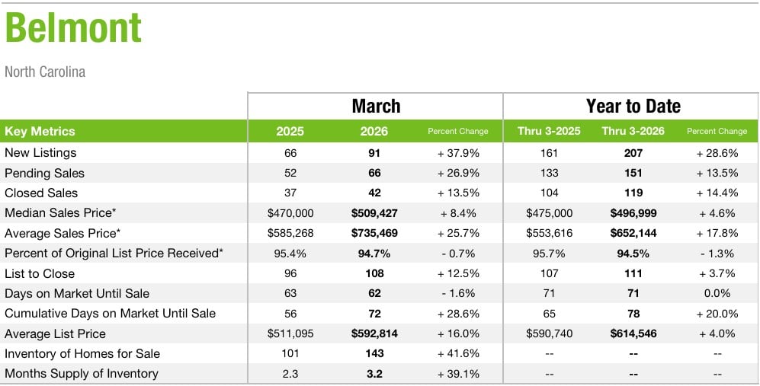Select the List to Close row label
Screen dimensions: 760x386
tap(40, 273)
